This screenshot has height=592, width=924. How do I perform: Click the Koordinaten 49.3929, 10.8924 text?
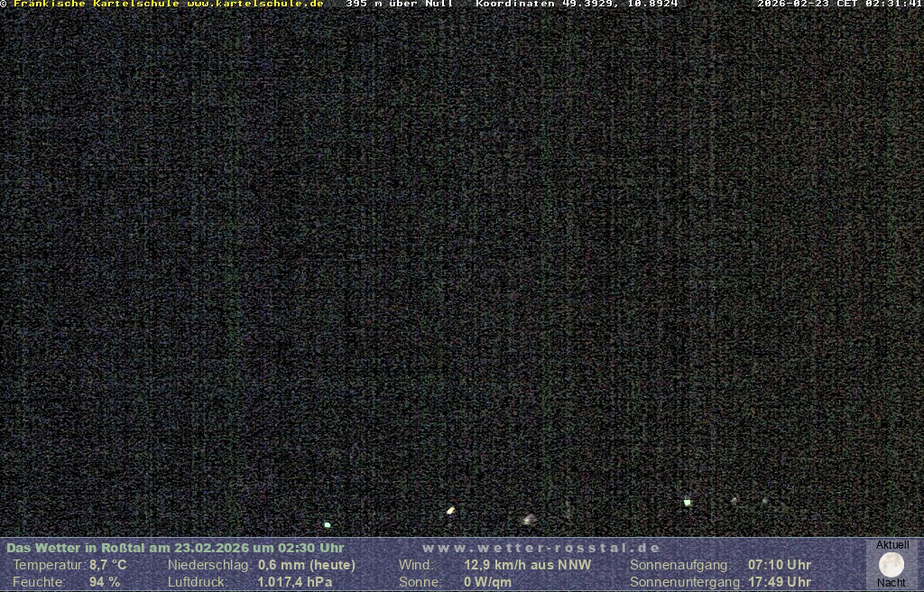pyautogui.click(x=576, y=5)
